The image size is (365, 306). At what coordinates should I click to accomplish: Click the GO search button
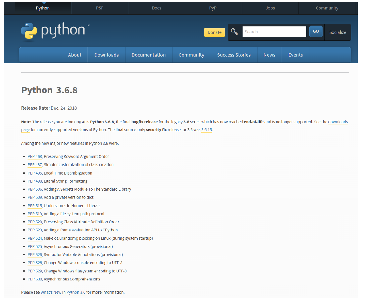point(316,31)
